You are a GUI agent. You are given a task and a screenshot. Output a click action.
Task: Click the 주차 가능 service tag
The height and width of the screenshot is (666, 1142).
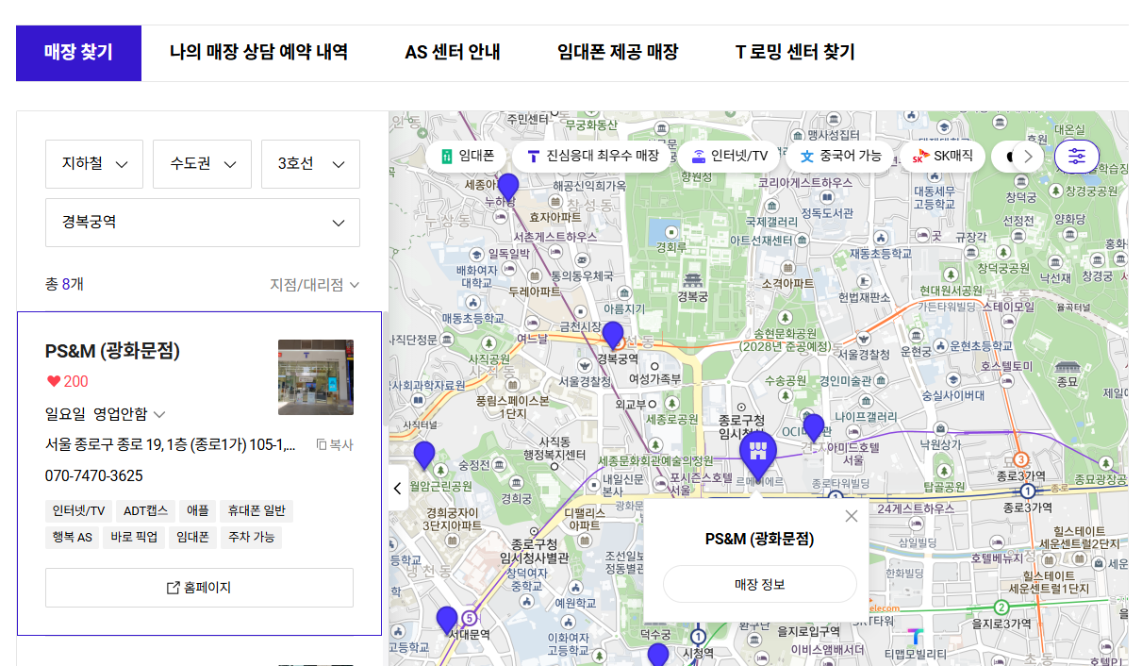pos(251,538)
